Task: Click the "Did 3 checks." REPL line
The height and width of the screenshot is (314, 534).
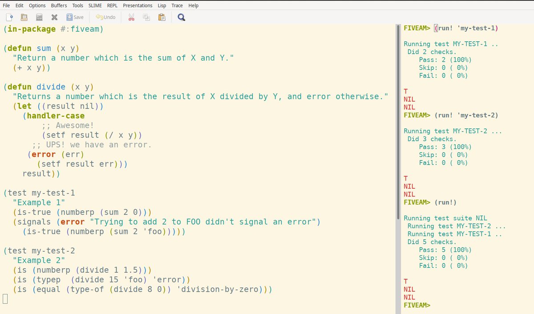Action: (432, 139)
